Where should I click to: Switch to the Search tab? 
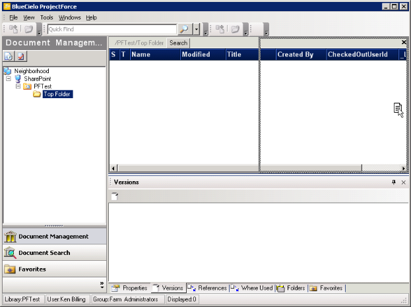178,43
